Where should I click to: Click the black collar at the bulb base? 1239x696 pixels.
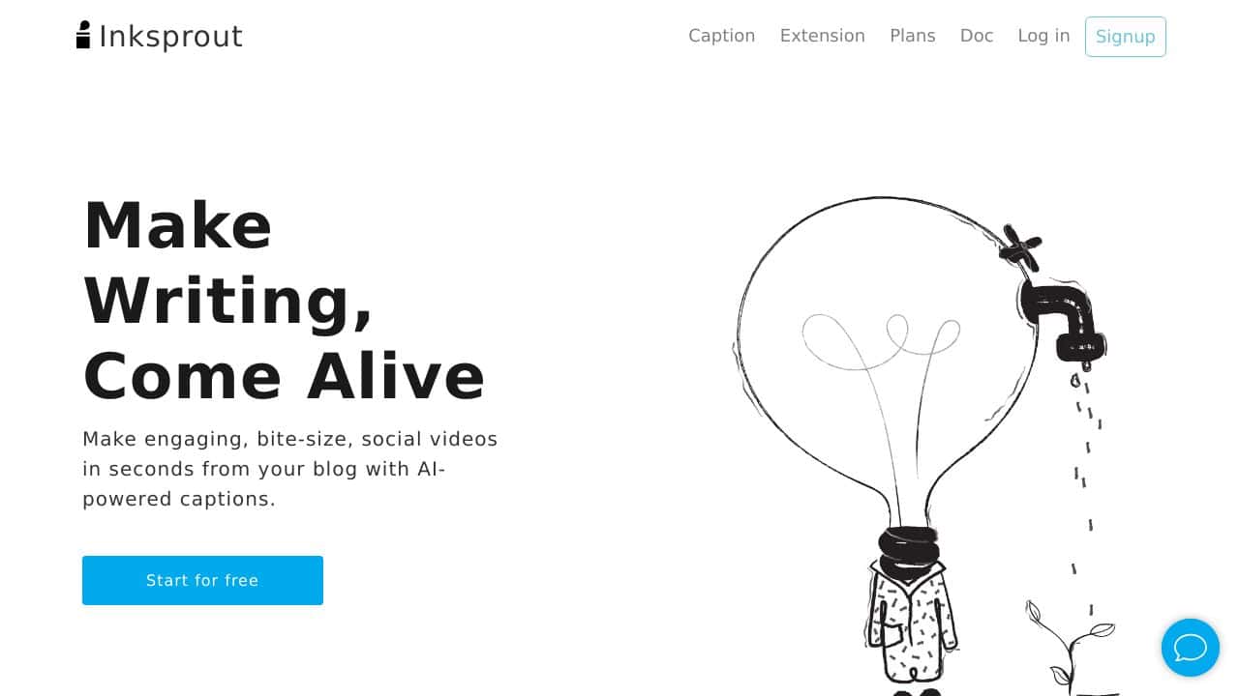908,547
